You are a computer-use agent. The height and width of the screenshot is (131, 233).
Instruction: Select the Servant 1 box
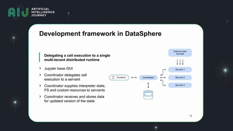(x=180, y=70)
